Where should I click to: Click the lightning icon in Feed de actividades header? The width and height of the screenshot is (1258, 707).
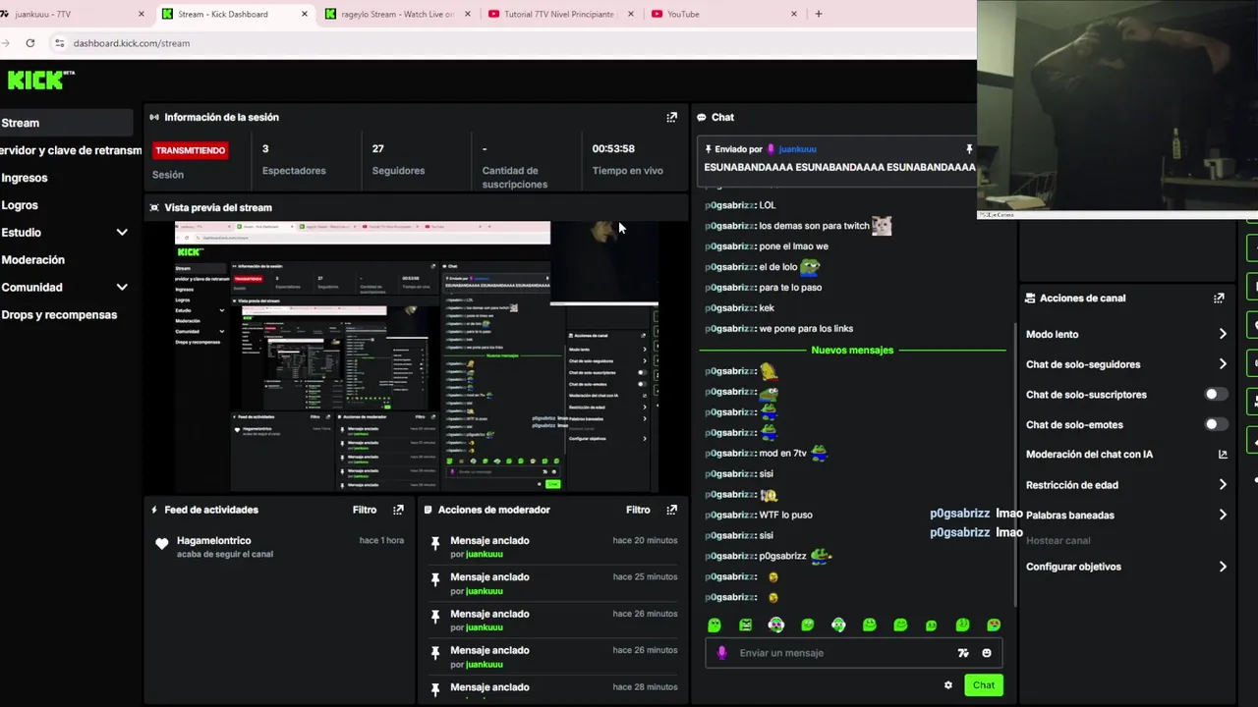154,510
